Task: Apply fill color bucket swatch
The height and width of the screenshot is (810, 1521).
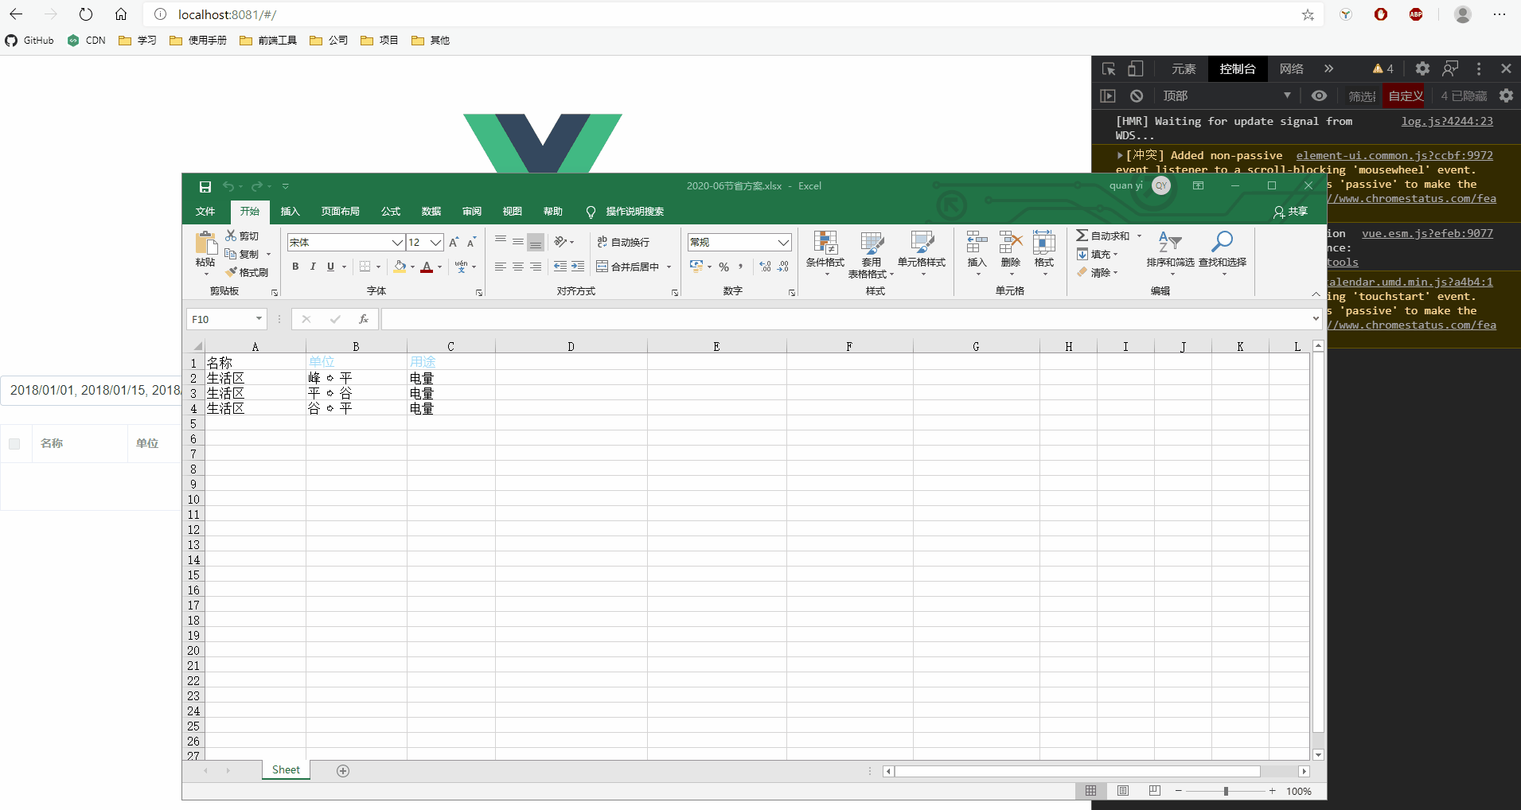Action: [400, 267]
